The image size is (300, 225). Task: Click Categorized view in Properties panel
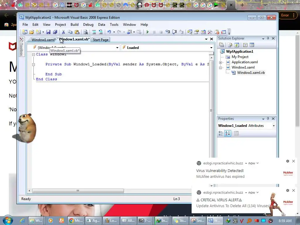pyautogui.click(x=221, y=133)
